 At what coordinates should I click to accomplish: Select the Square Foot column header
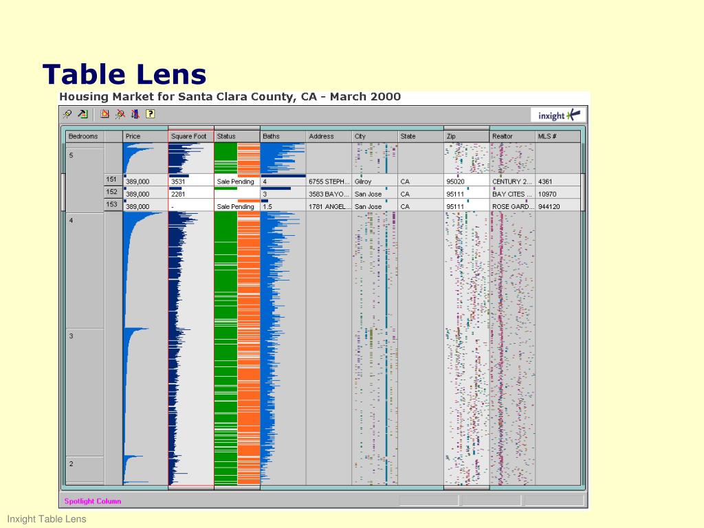(191, 136)
